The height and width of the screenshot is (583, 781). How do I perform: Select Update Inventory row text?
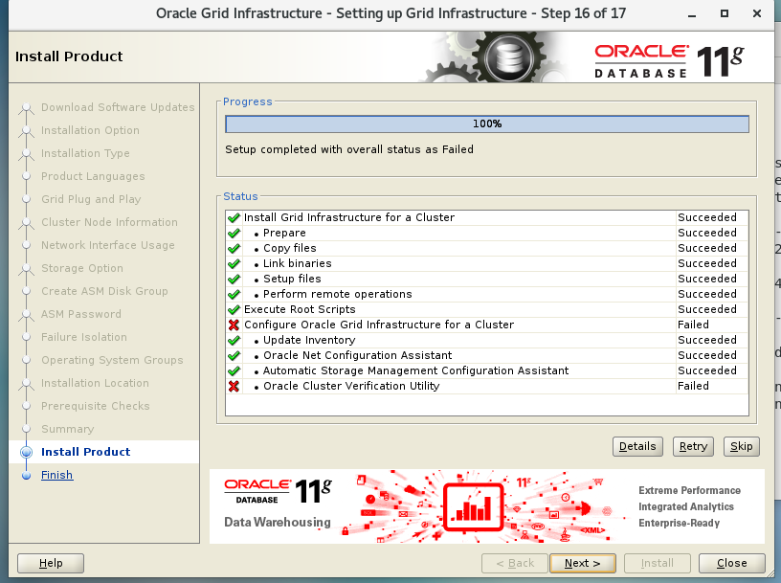pyautogui.click(x=309, y=340)
